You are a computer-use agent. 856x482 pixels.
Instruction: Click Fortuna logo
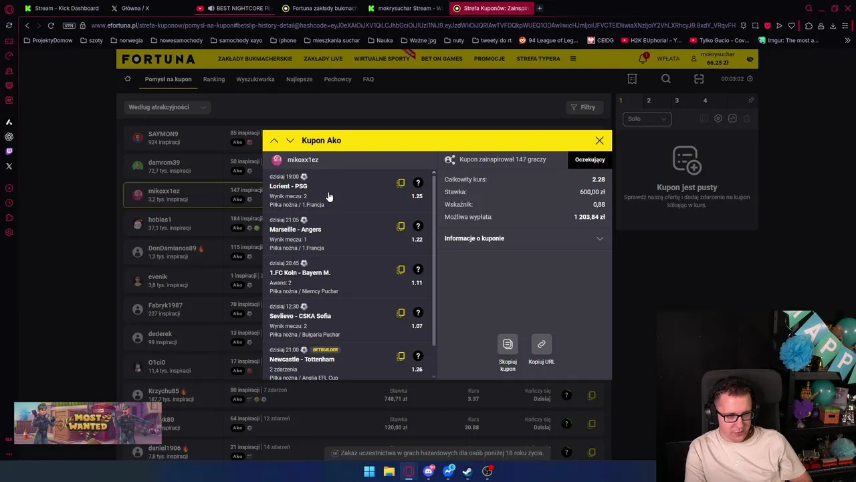tap(158, 59)
